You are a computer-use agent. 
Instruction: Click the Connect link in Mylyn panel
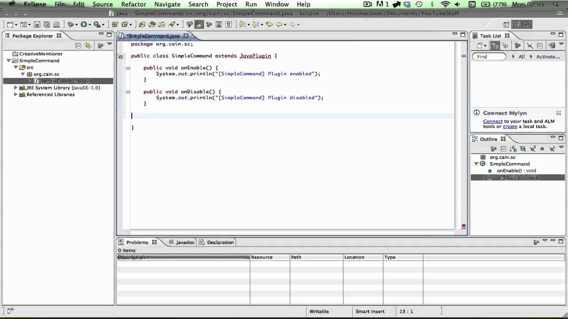[493, 121]
